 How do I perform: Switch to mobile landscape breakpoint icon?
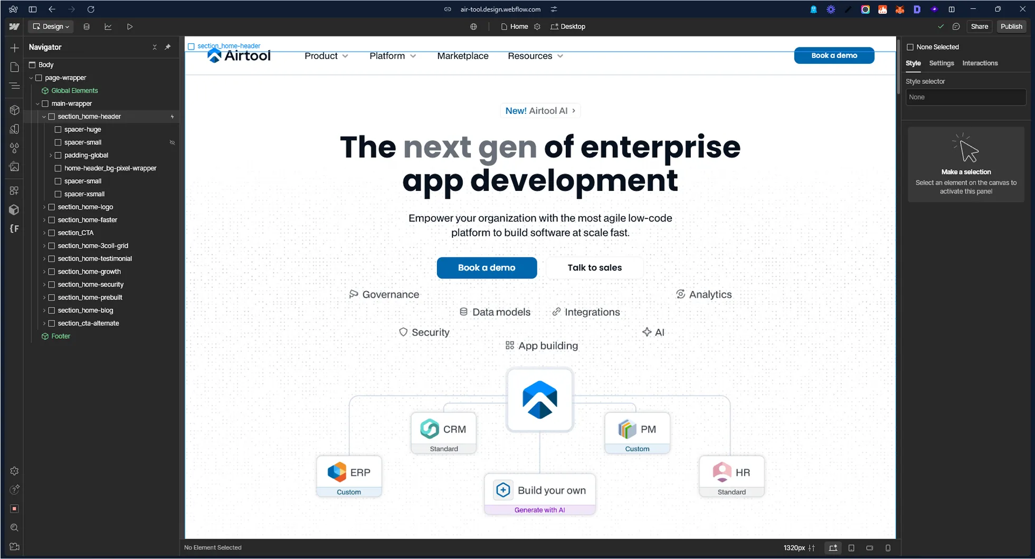coord(870,548)
